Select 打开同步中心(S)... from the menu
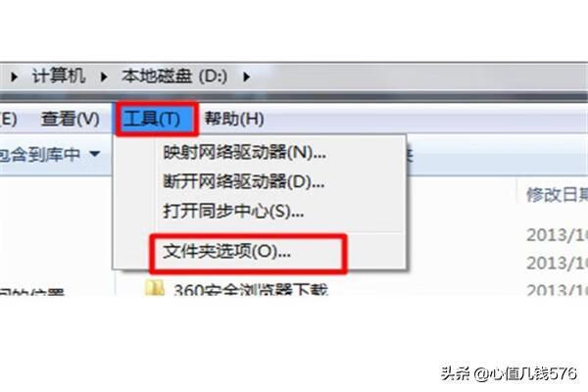Screen dimensions: 588x392 (233, 211)
